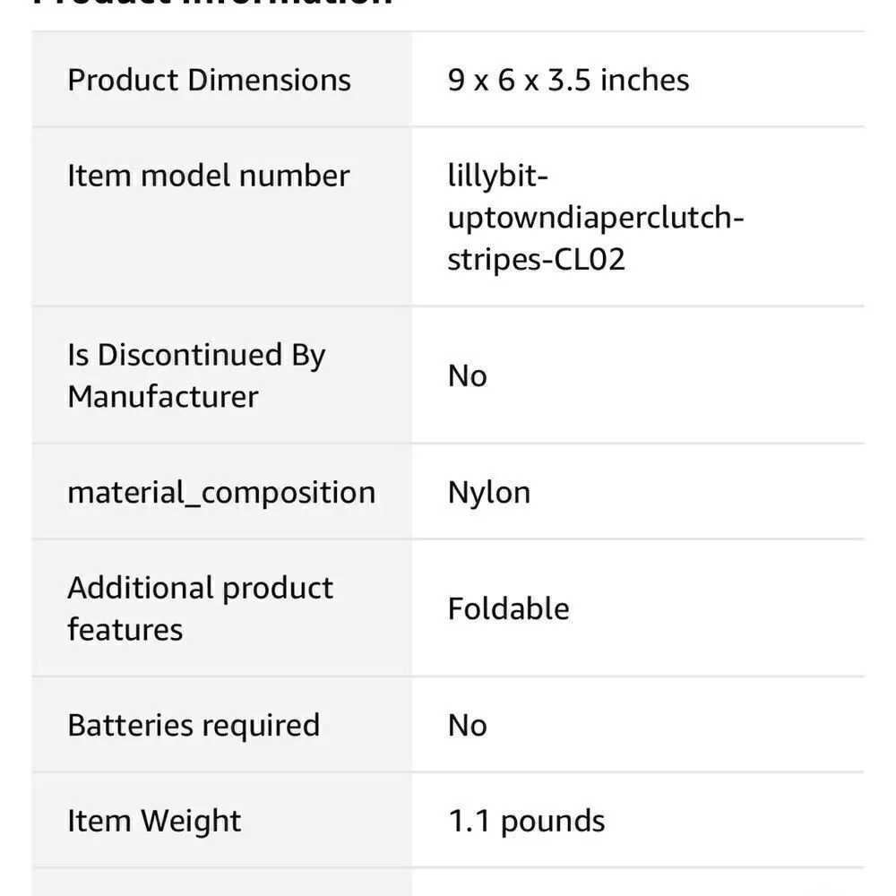
Task: Click the Is Discontinued By Manufacturer label
Action: 196,375
